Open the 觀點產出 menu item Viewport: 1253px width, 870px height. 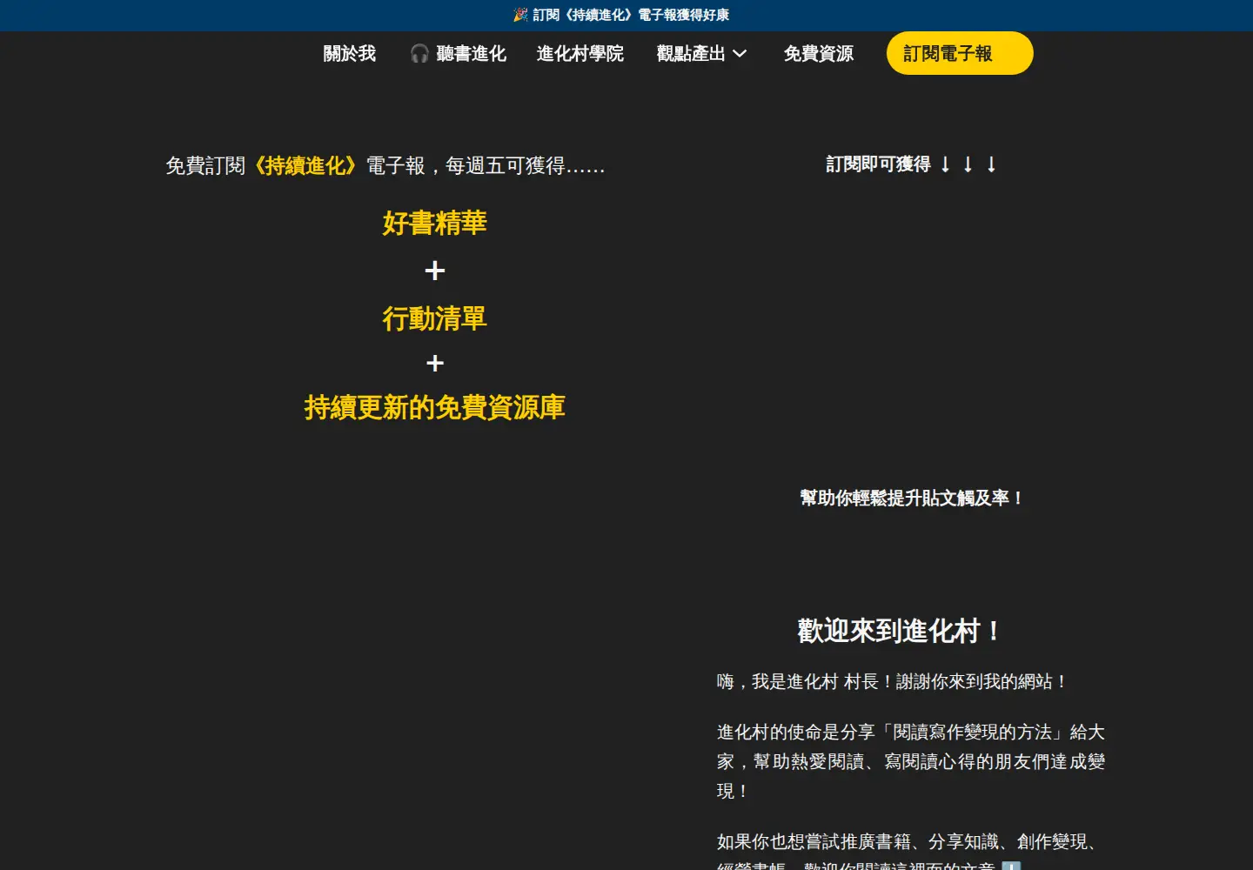pyautogui.click(x=691, y=54)
